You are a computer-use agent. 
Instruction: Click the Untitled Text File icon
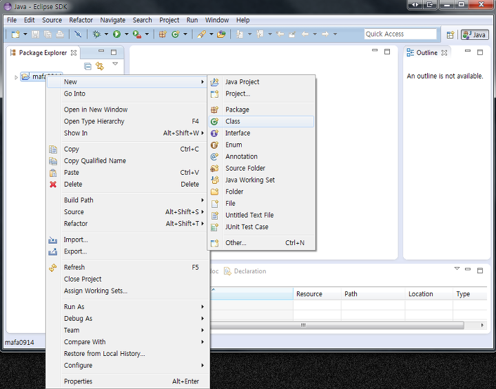(214, 215)
